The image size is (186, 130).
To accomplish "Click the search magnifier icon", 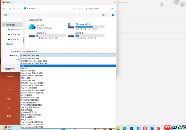I will click(x=112, y=8).
